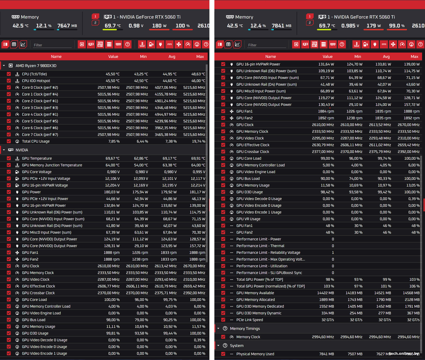Select Total GPU Power [% of TDP] row
This screenshot has height=360, width=425.
[318, 279]
